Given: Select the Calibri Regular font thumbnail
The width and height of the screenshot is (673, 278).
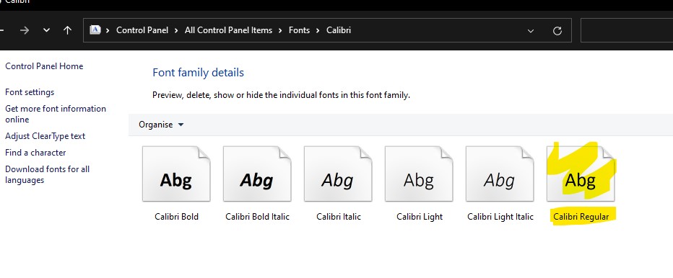Looking at the screenshot, I should coord(581,174).
